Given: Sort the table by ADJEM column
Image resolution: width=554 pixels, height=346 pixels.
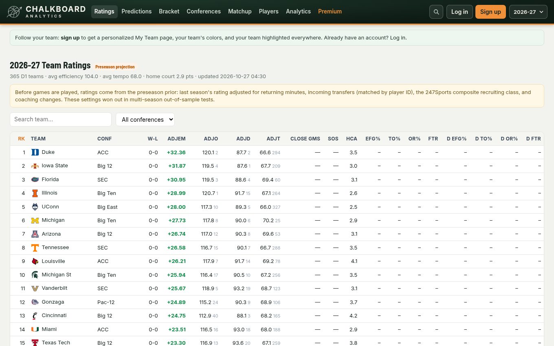Looking at the screenshot, I should click(176, 139).
